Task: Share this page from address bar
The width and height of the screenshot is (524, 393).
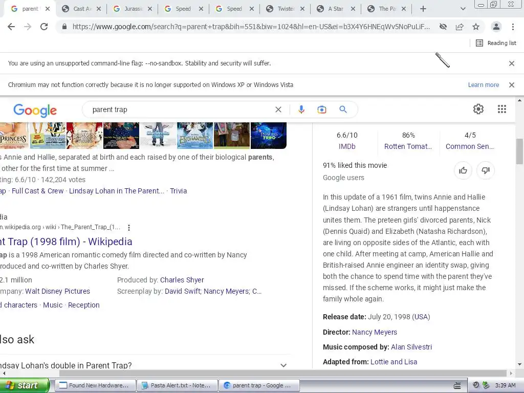Action: point(460,27)
